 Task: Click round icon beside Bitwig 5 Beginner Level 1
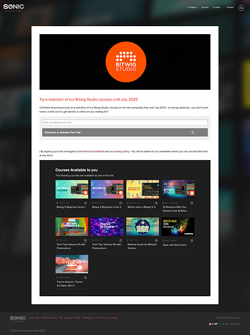coord(85,203)
